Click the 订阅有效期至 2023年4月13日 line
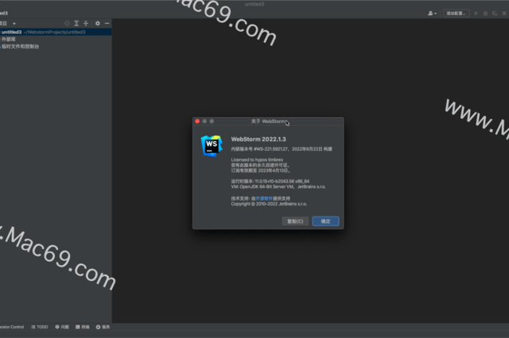Viewport: 509px width, 338px height. click(x=261, y=171)
